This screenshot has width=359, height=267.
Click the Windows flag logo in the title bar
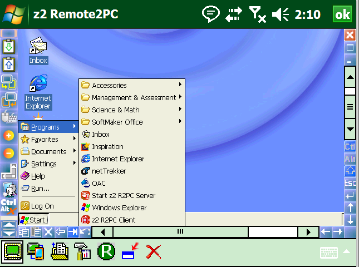point(13,14)
